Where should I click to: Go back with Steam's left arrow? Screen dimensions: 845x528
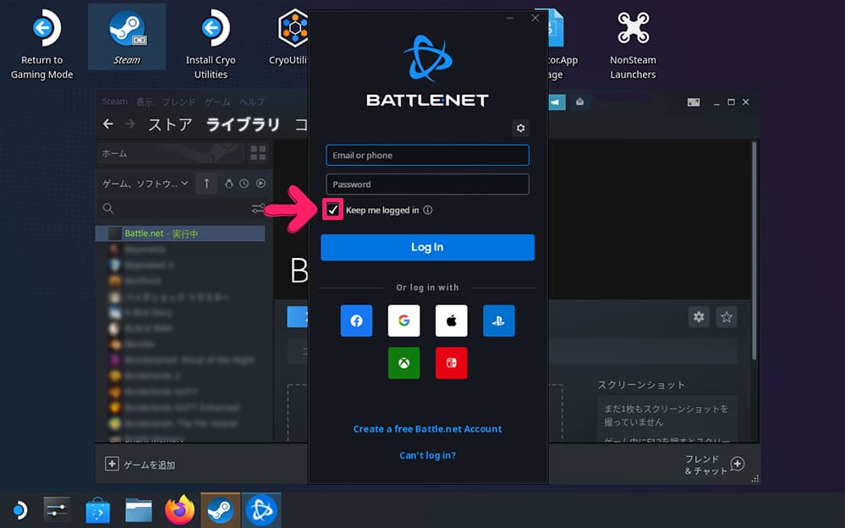[x=107, y=124]
